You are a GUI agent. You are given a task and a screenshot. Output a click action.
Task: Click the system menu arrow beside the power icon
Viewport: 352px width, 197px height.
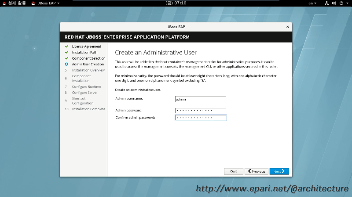tap(347, 3)
